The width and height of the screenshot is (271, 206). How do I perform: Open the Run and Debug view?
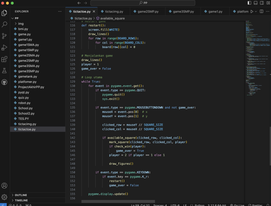point(4,48)
